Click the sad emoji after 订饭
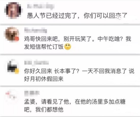 click(68, 47)
